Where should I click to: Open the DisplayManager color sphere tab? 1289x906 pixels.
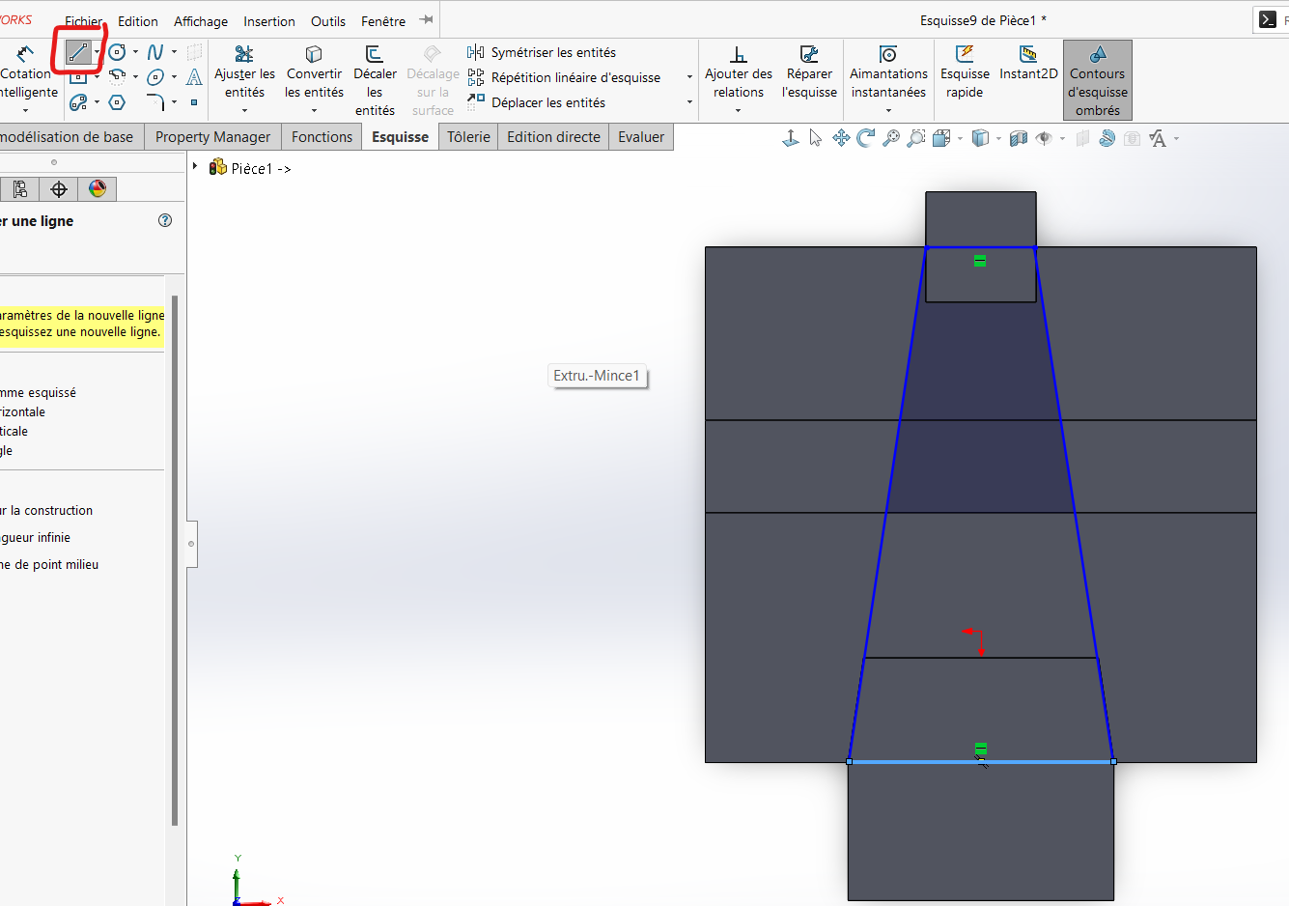(98, 189)
